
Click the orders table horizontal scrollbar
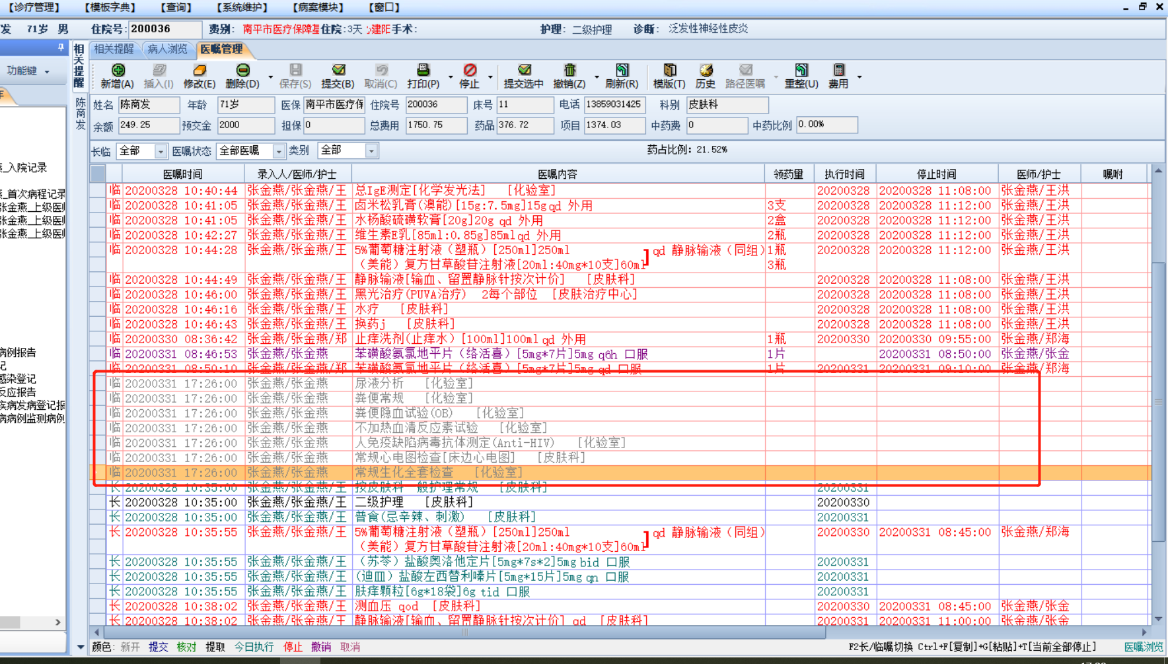(x=464, y=632)
